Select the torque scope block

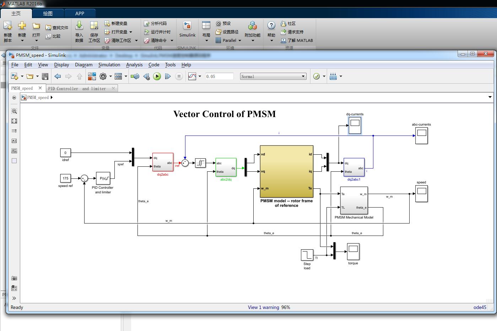coord(353,252)
